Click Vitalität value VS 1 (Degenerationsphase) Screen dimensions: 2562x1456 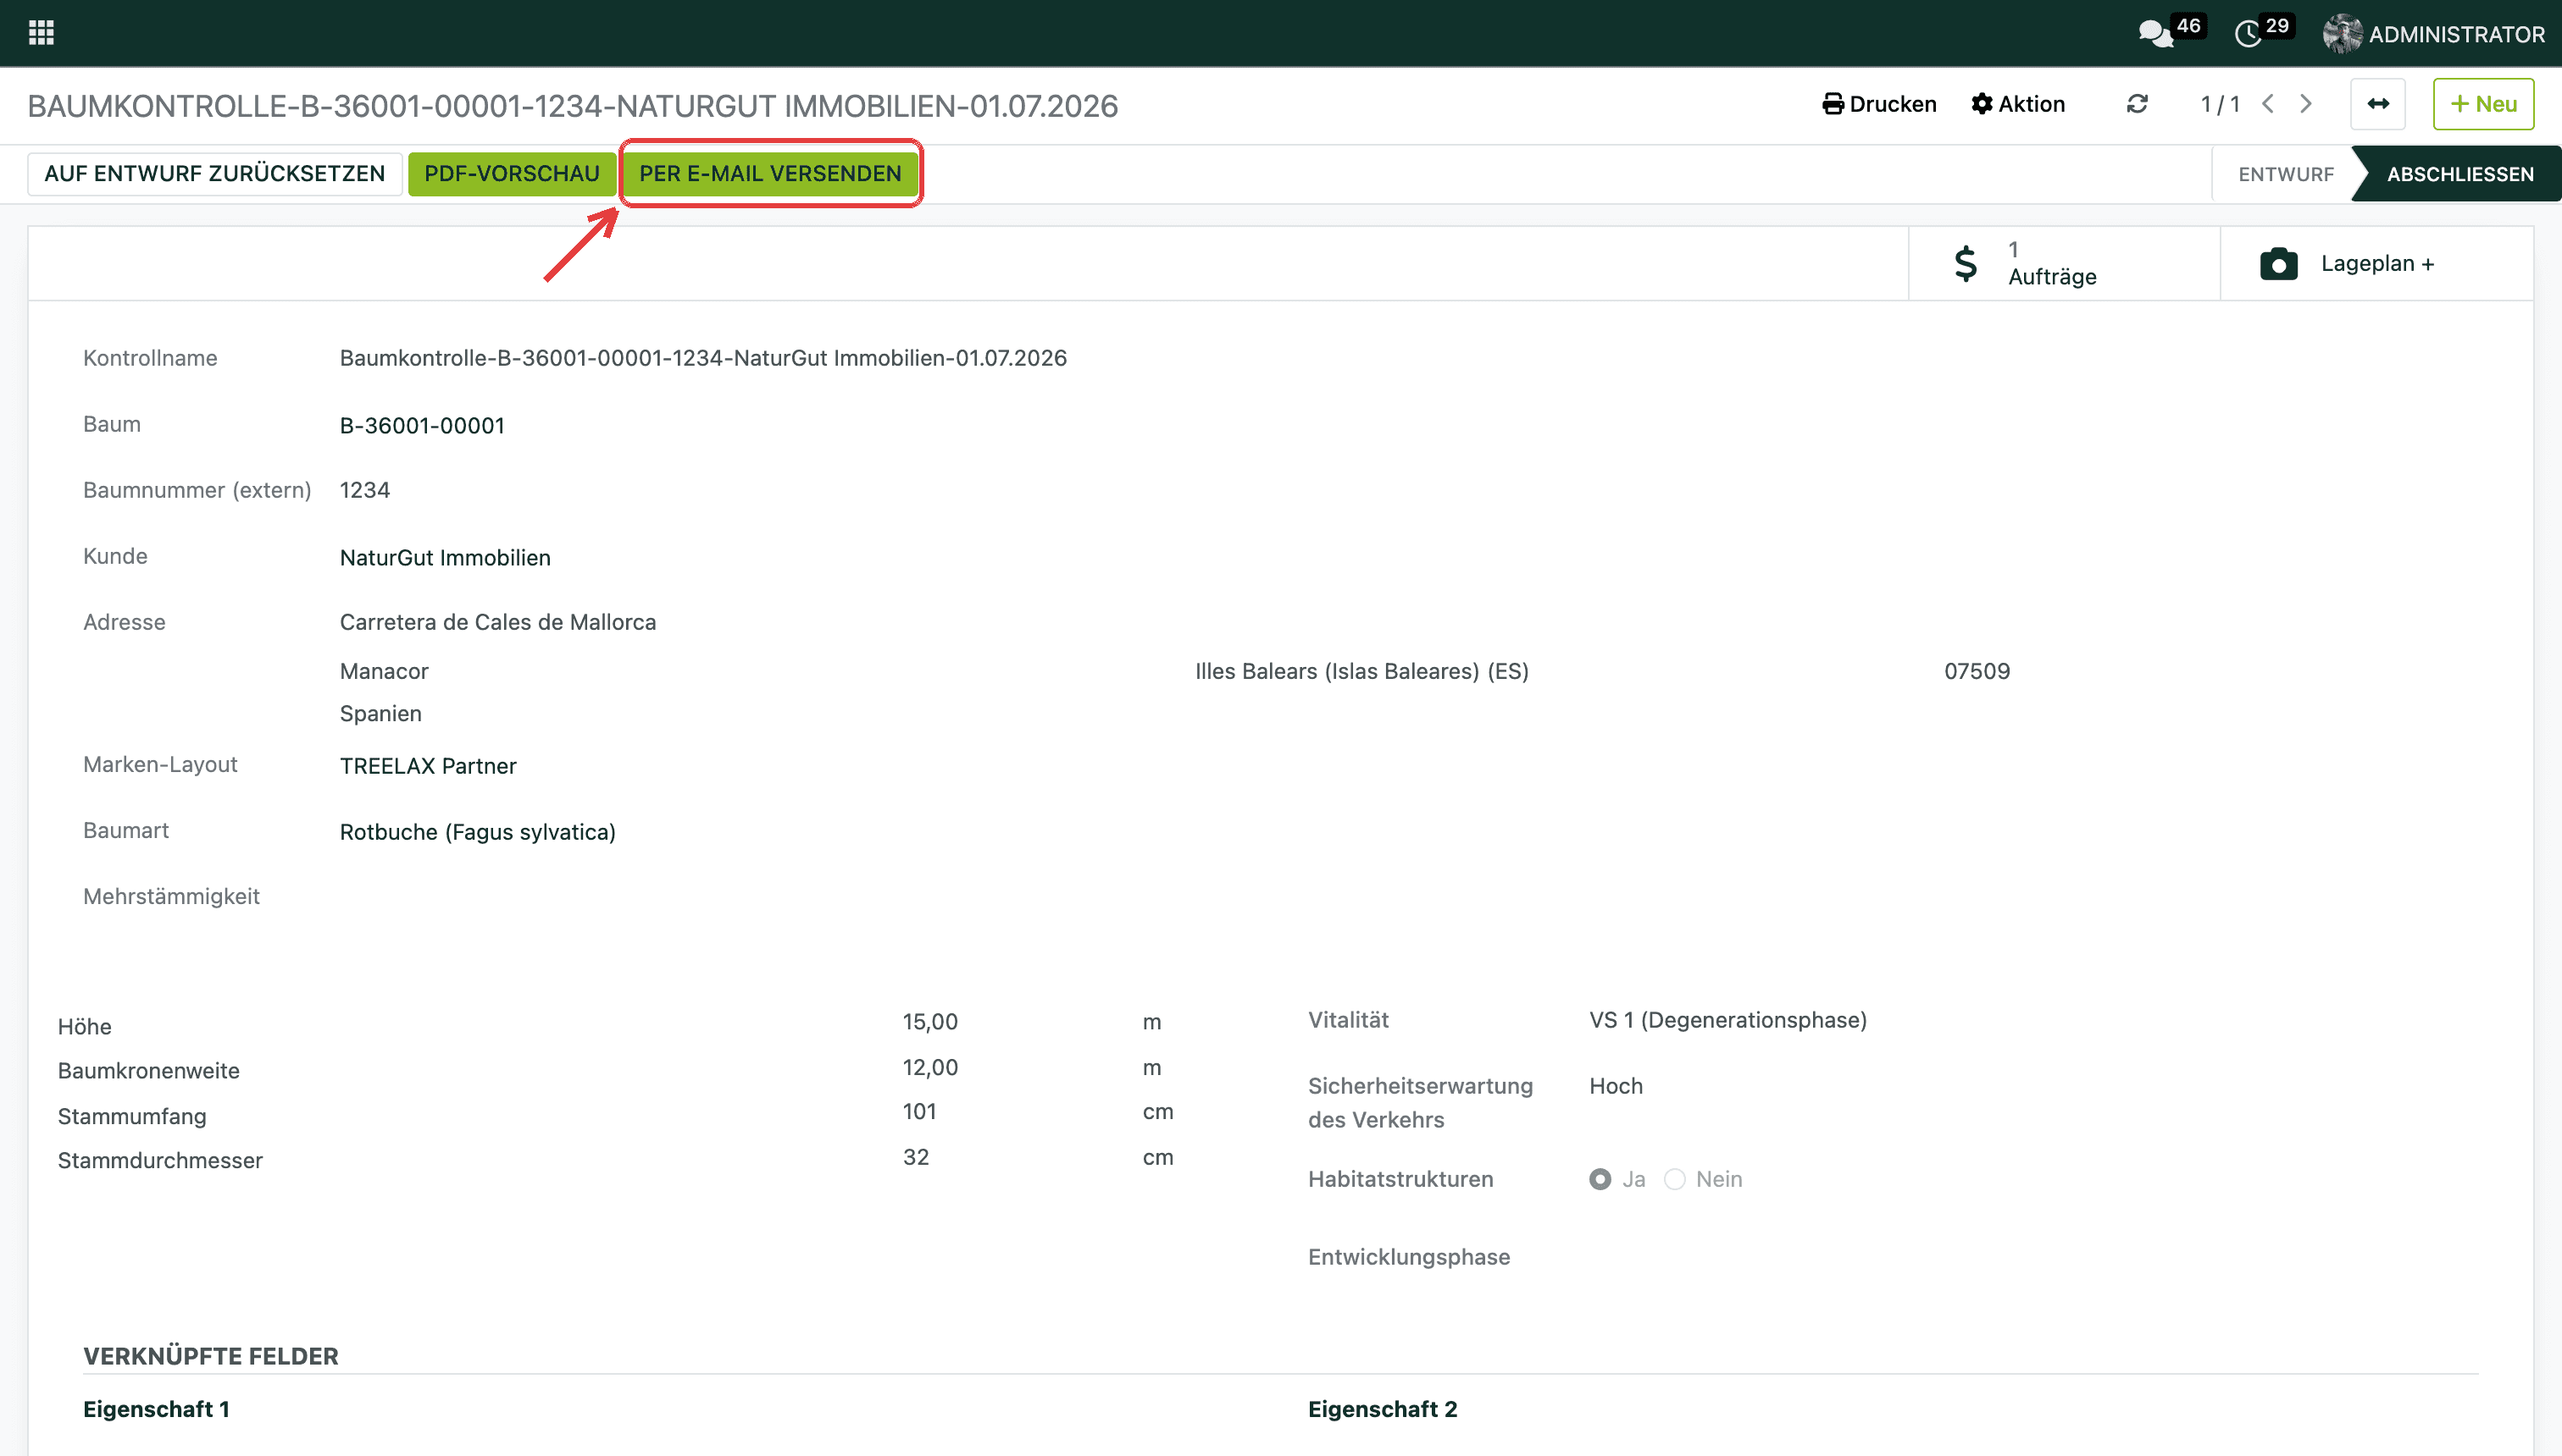pyautogui.click(x=1728, y=1020)
